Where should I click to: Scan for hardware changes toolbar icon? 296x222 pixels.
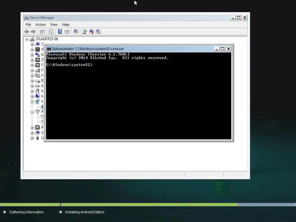[x=76, y=32]
